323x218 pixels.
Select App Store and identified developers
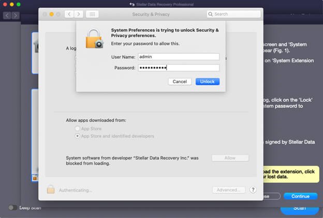pyautogui.click(x=78, y=136)
